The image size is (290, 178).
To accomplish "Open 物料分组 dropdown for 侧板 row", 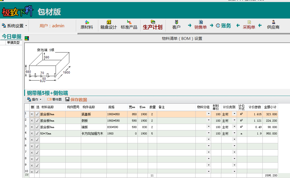I will 208,120.
